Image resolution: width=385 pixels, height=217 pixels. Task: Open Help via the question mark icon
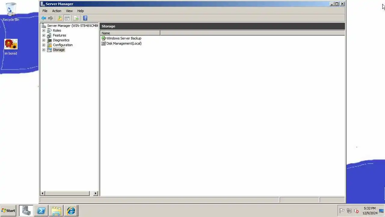85,18
